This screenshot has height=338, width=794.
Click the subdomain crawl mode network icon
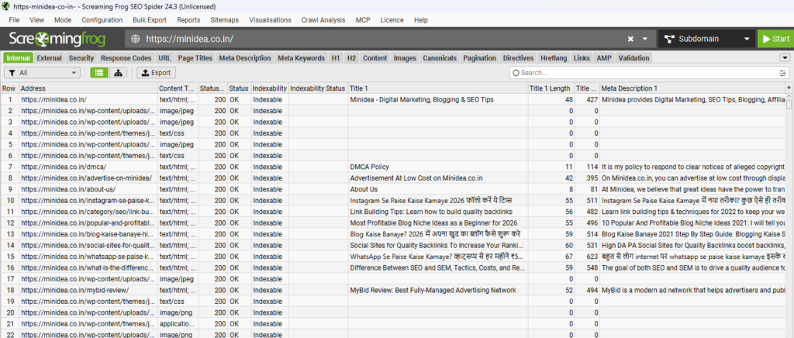[x=669, y=39]
